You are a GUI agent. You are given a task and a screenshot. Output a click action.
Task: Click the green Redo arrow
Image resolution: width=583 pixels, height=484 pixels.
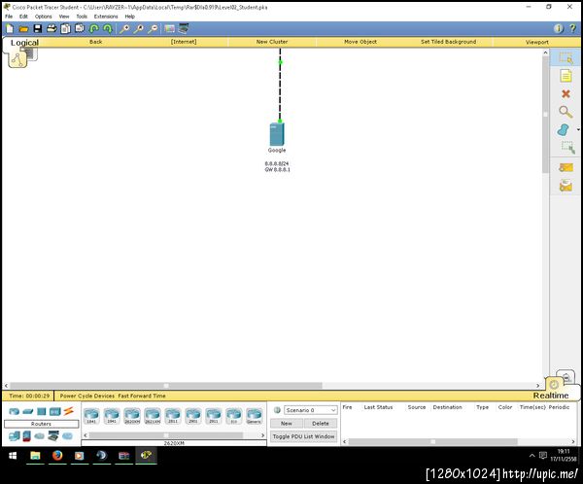(108, 28)
